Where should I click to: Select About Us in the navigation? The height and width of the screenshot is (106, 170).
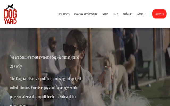[x=142, y=14]
